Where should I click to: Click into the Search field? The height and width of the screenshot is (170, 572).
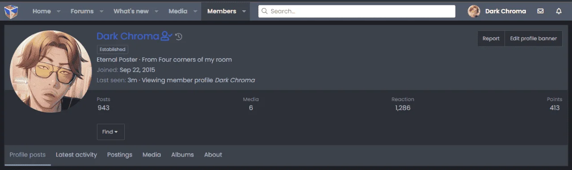pos(357,11)
